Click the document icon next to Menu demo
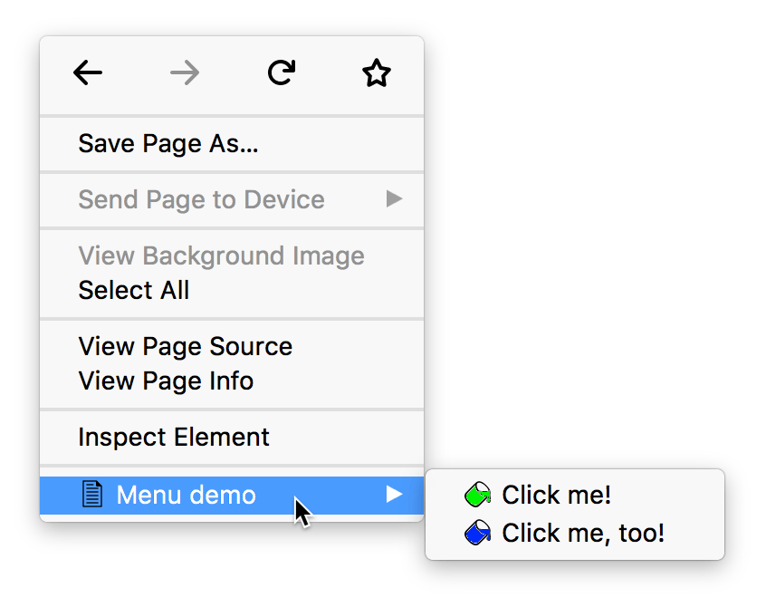The height and width of the screenshot is (607, 766). tap(91, 495)
